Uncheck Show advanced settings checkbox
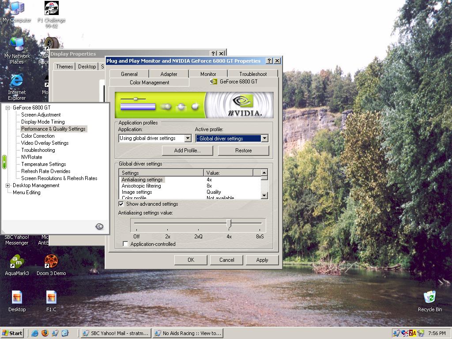 point(121,204)
